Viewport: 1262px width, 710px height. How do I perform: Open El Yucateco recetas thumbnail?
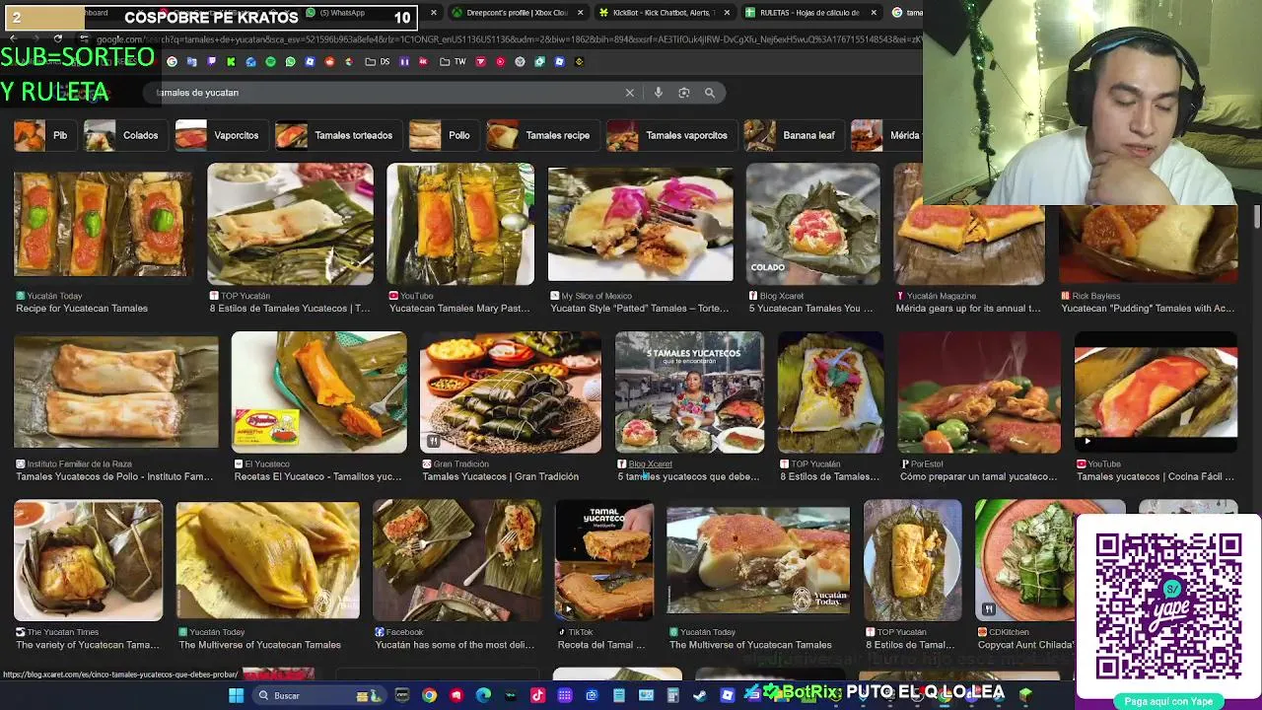pos(318,392)
